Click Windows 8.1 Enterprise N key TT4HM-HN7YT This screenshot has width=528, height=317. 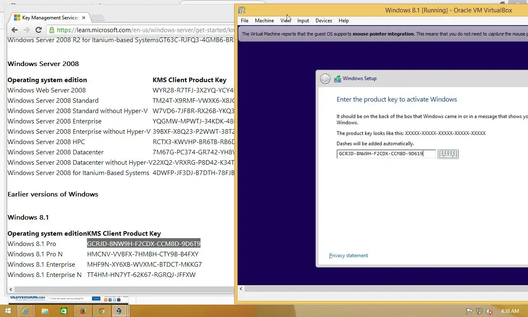tap(141, 274)
